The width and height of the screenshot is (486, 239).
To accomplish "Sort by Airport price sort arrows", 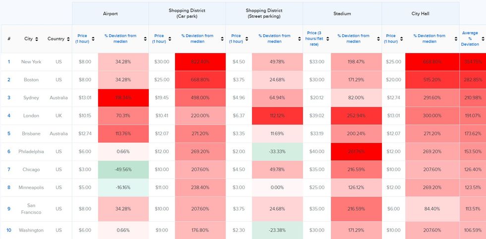I will pyautogui.click(x=93, y=39).
